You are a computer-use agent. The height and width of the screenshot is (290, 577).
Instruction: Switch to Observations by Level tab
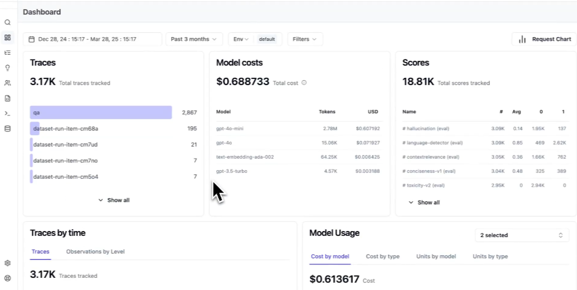pyautogui.click(x=95, y=252)
